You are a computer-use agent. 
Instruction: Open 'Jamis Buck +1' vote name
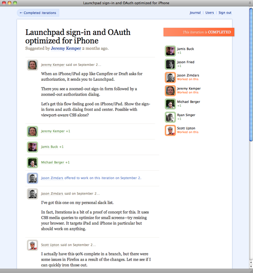(x=49, y=147)
